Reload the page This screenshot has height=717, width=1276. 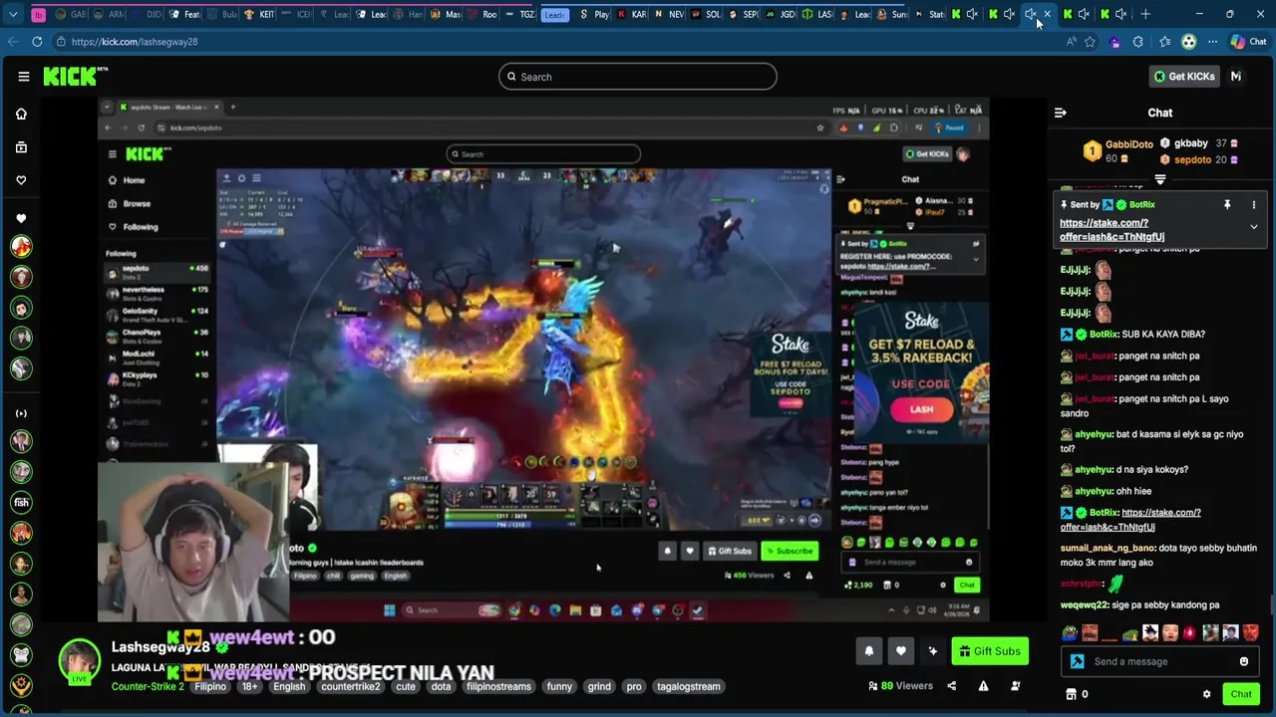point(37,42)
